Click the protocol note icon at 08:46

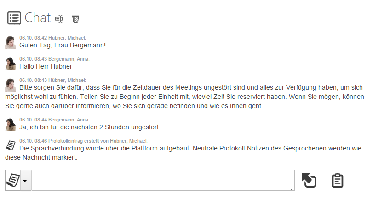coord(11,145)
